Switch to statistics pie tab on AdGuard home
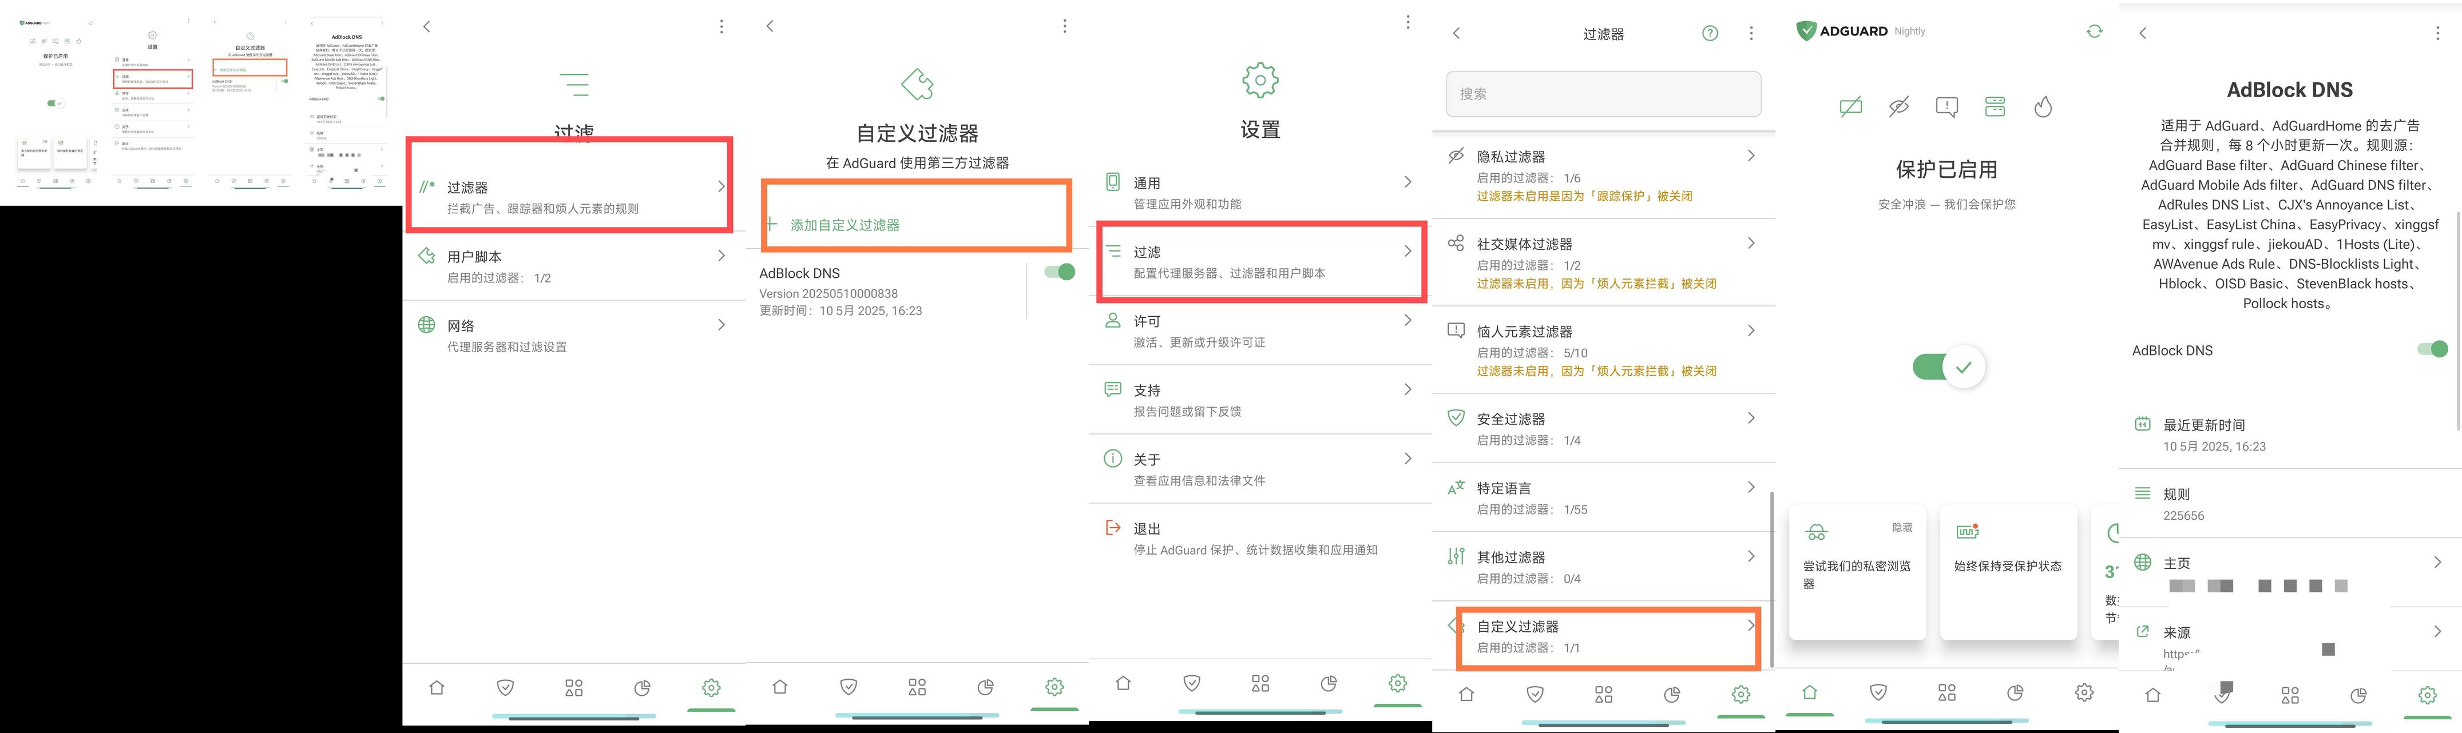 [x=2016, y=692]
